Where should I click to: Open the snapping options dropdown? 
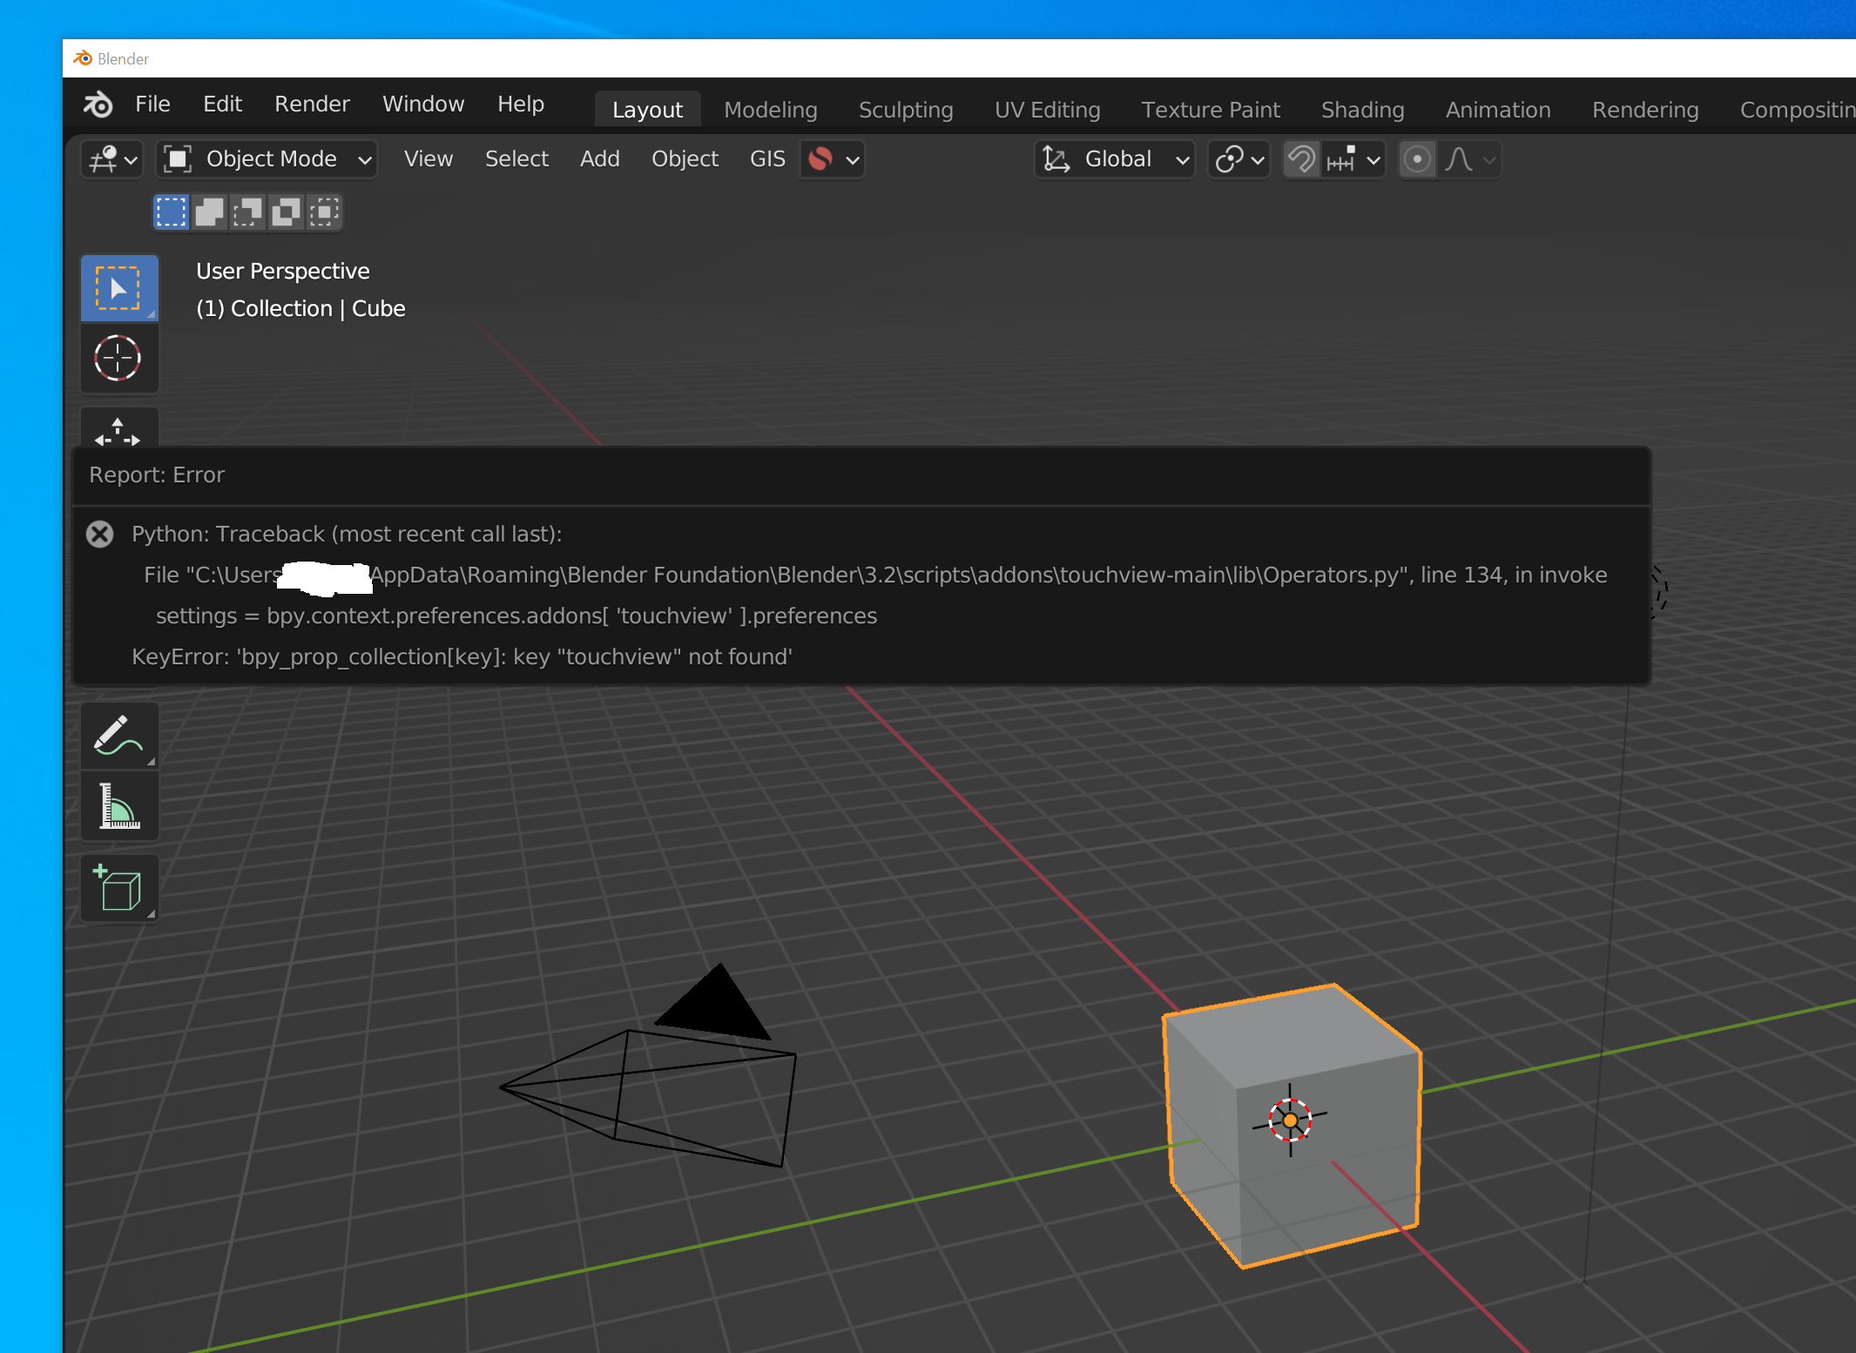tap(1353, 159)
